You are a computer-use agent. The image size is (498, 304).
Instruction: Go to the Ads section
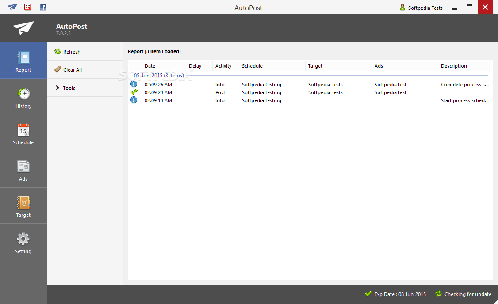pyautogui.click(x=23, y=169)
